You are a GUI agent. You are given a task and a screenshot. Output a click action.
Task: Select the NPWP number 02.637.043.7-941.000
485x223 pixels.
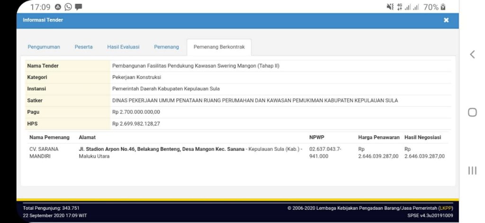pos(325,153)
